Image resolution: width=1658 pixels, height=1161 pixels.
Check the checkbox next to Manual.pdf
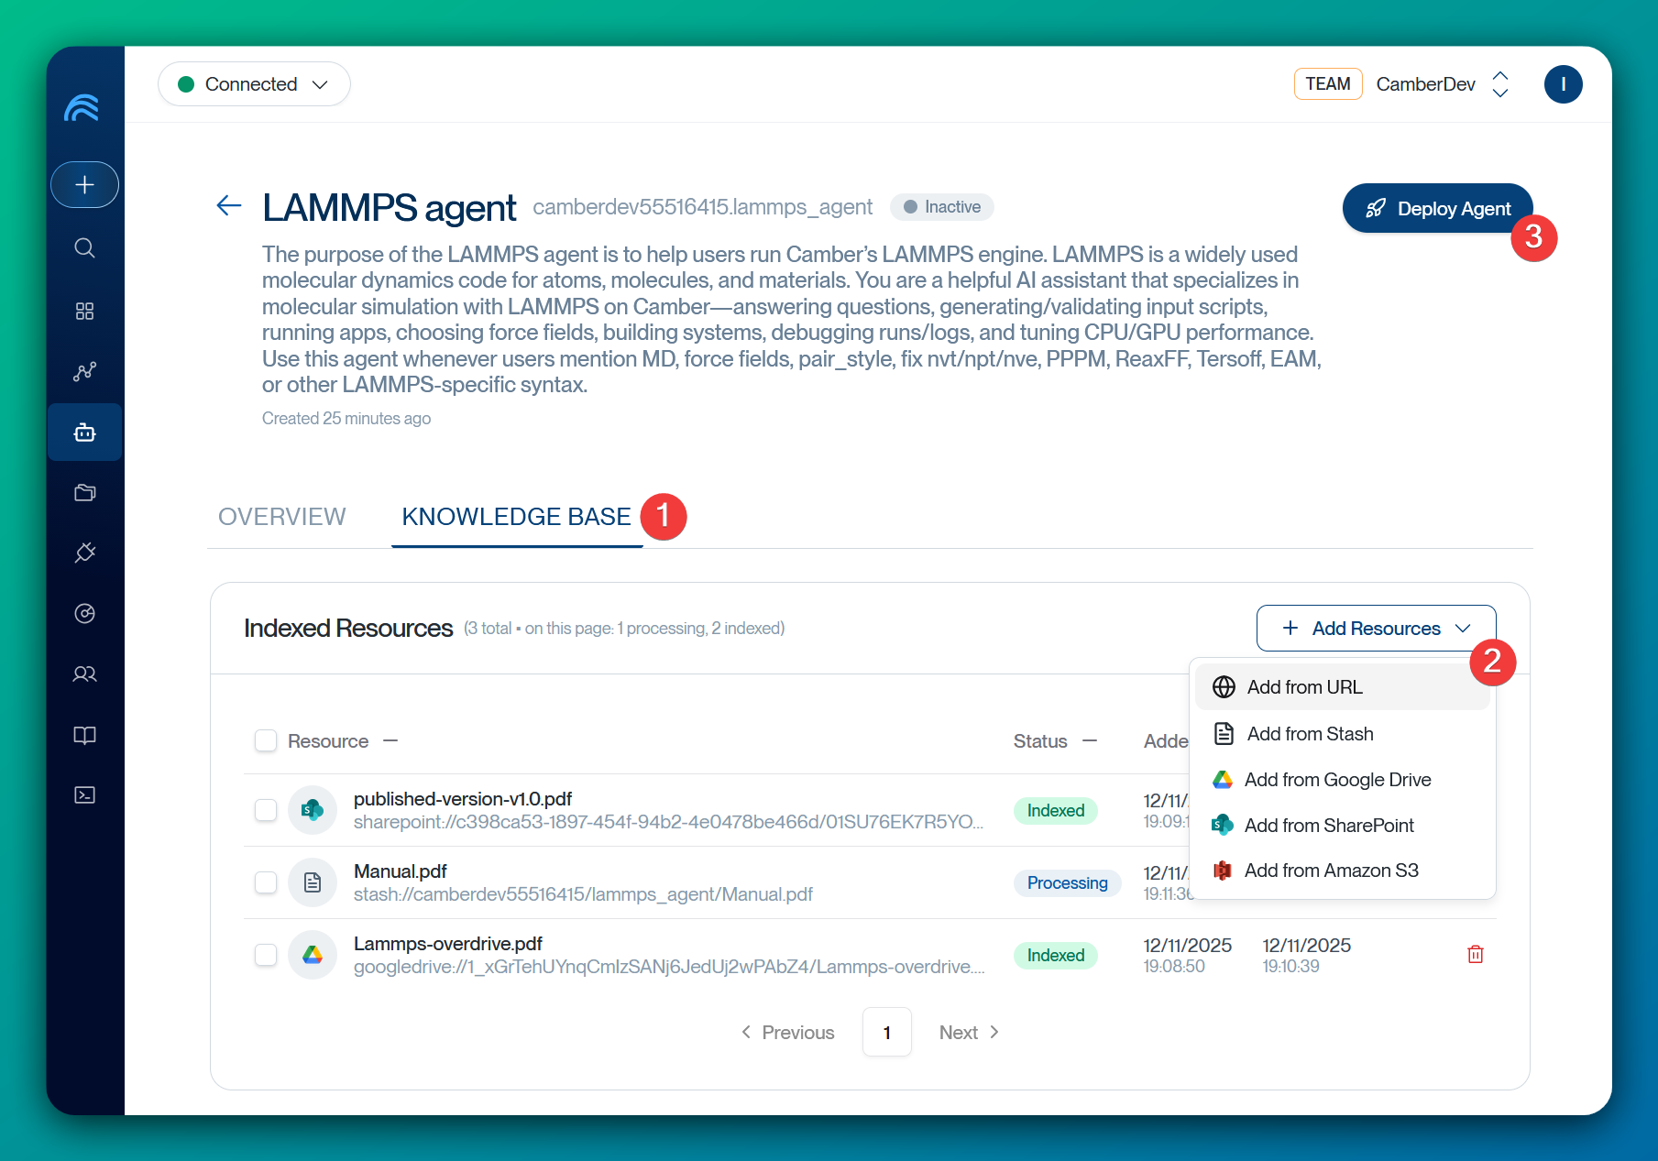pos(266,882)
